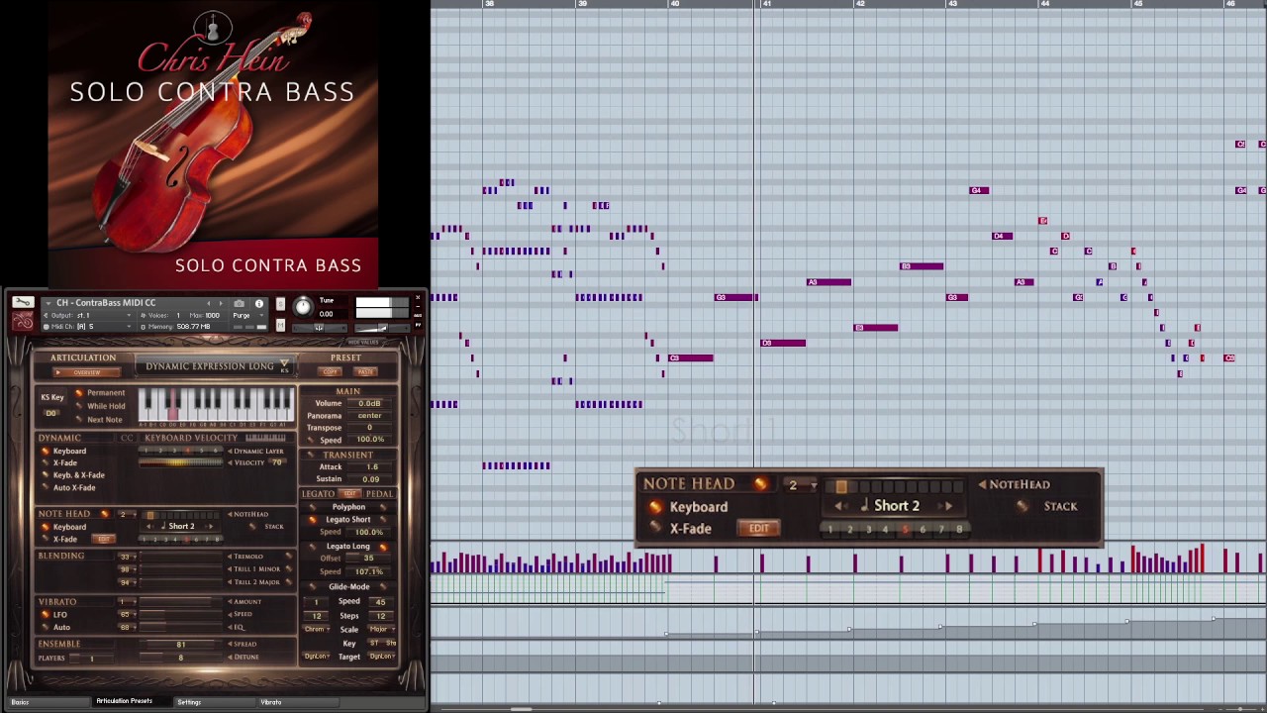Image resolution: width=1267 pixels, height=713 pixels.
Task: Select the CC tab in Dynamic section
Action: 127,438
